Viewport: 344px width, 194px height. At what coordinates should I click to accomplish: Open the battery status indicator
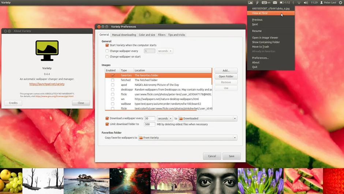[285, 3]
